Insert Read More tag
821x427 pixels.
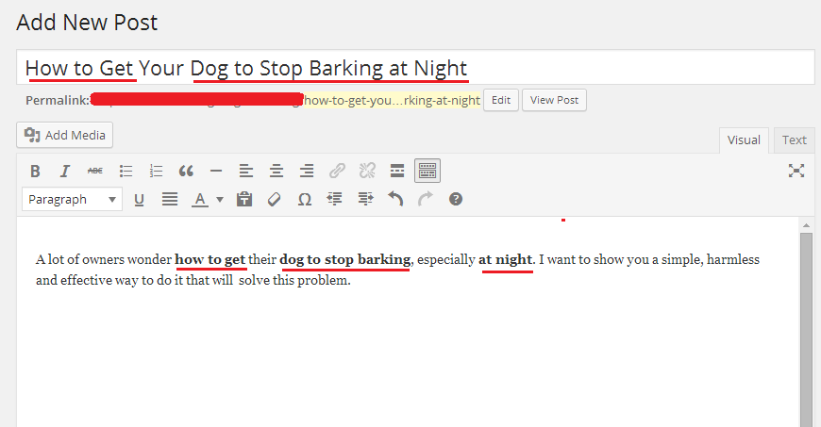coord(397,172)
